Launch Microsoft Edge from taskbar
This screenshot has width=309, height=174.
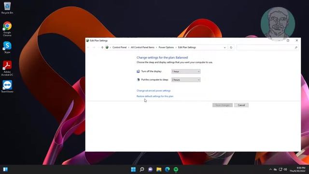tap(168, 169)
